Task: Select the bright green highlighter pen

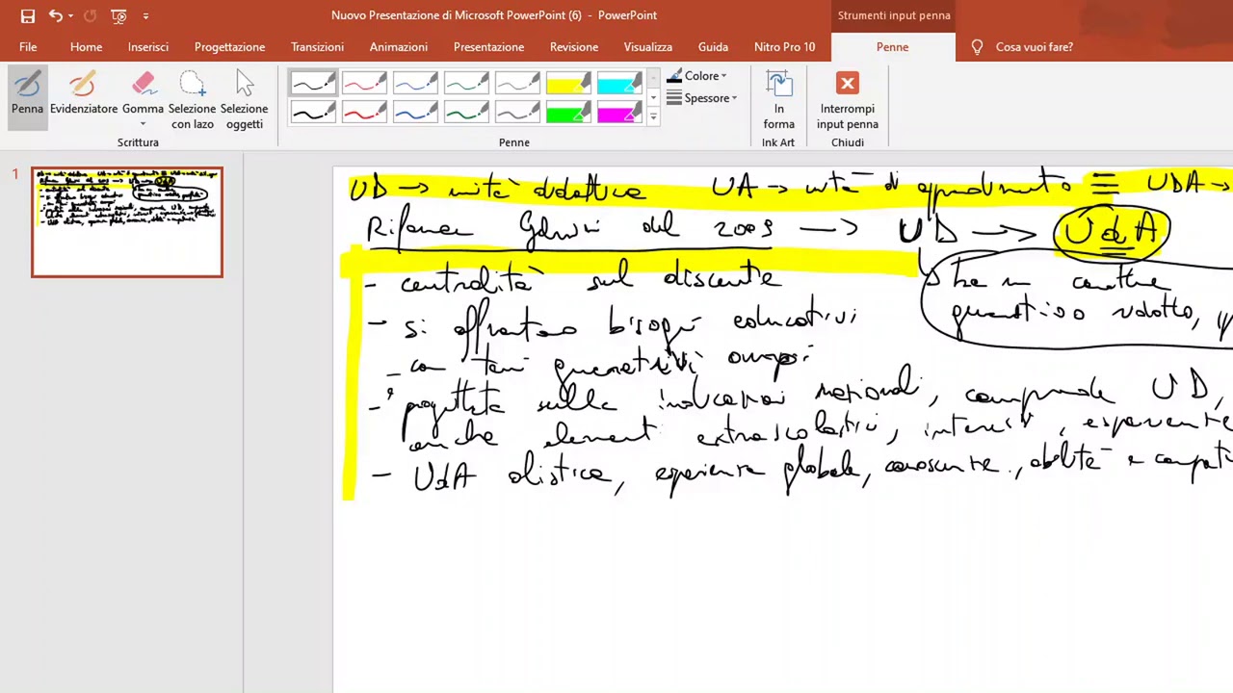Action: tap(568, 113)
